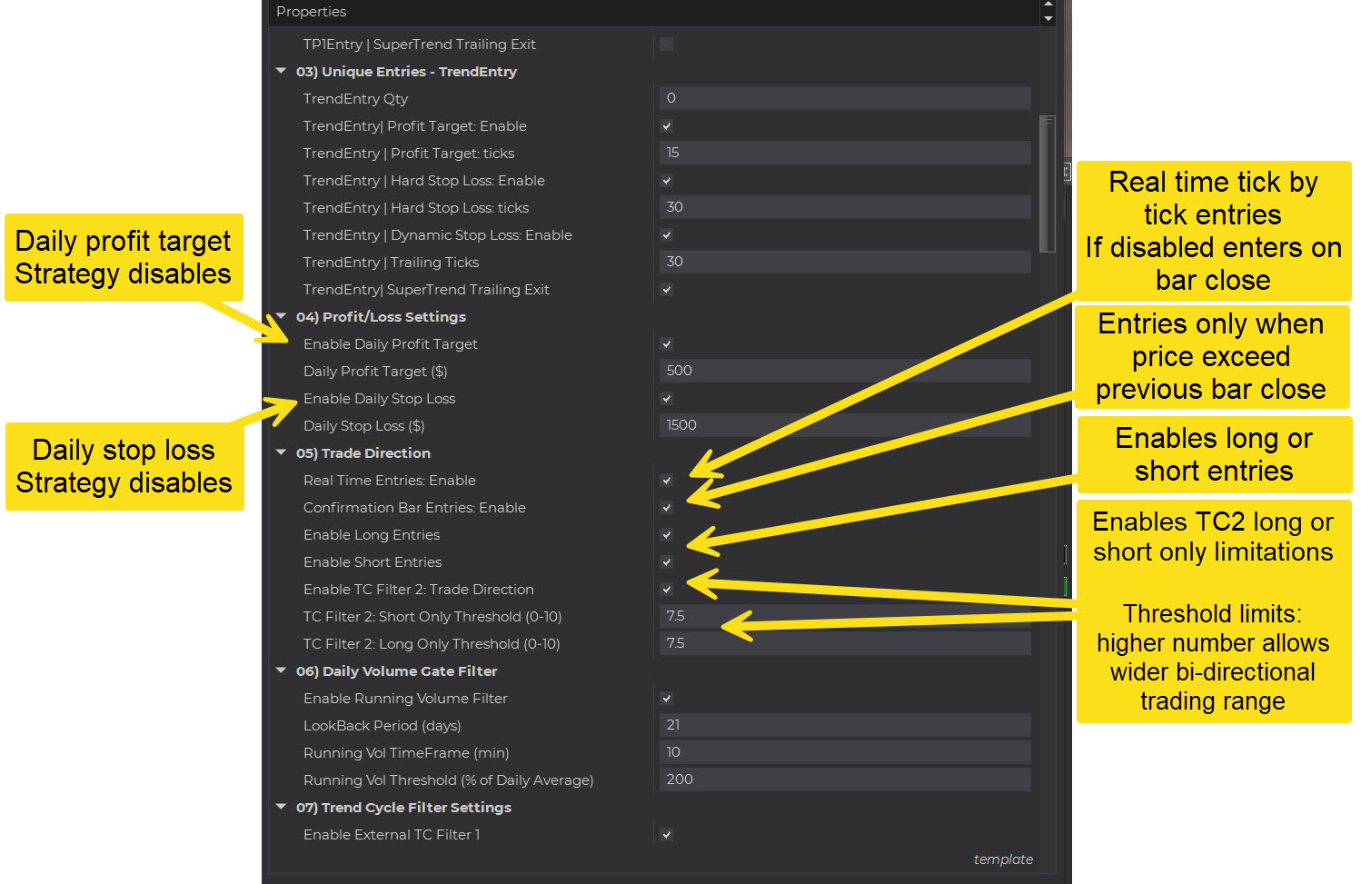
Task: Collapse Daily Volume Gate Filter section
Action: (281, 670)
